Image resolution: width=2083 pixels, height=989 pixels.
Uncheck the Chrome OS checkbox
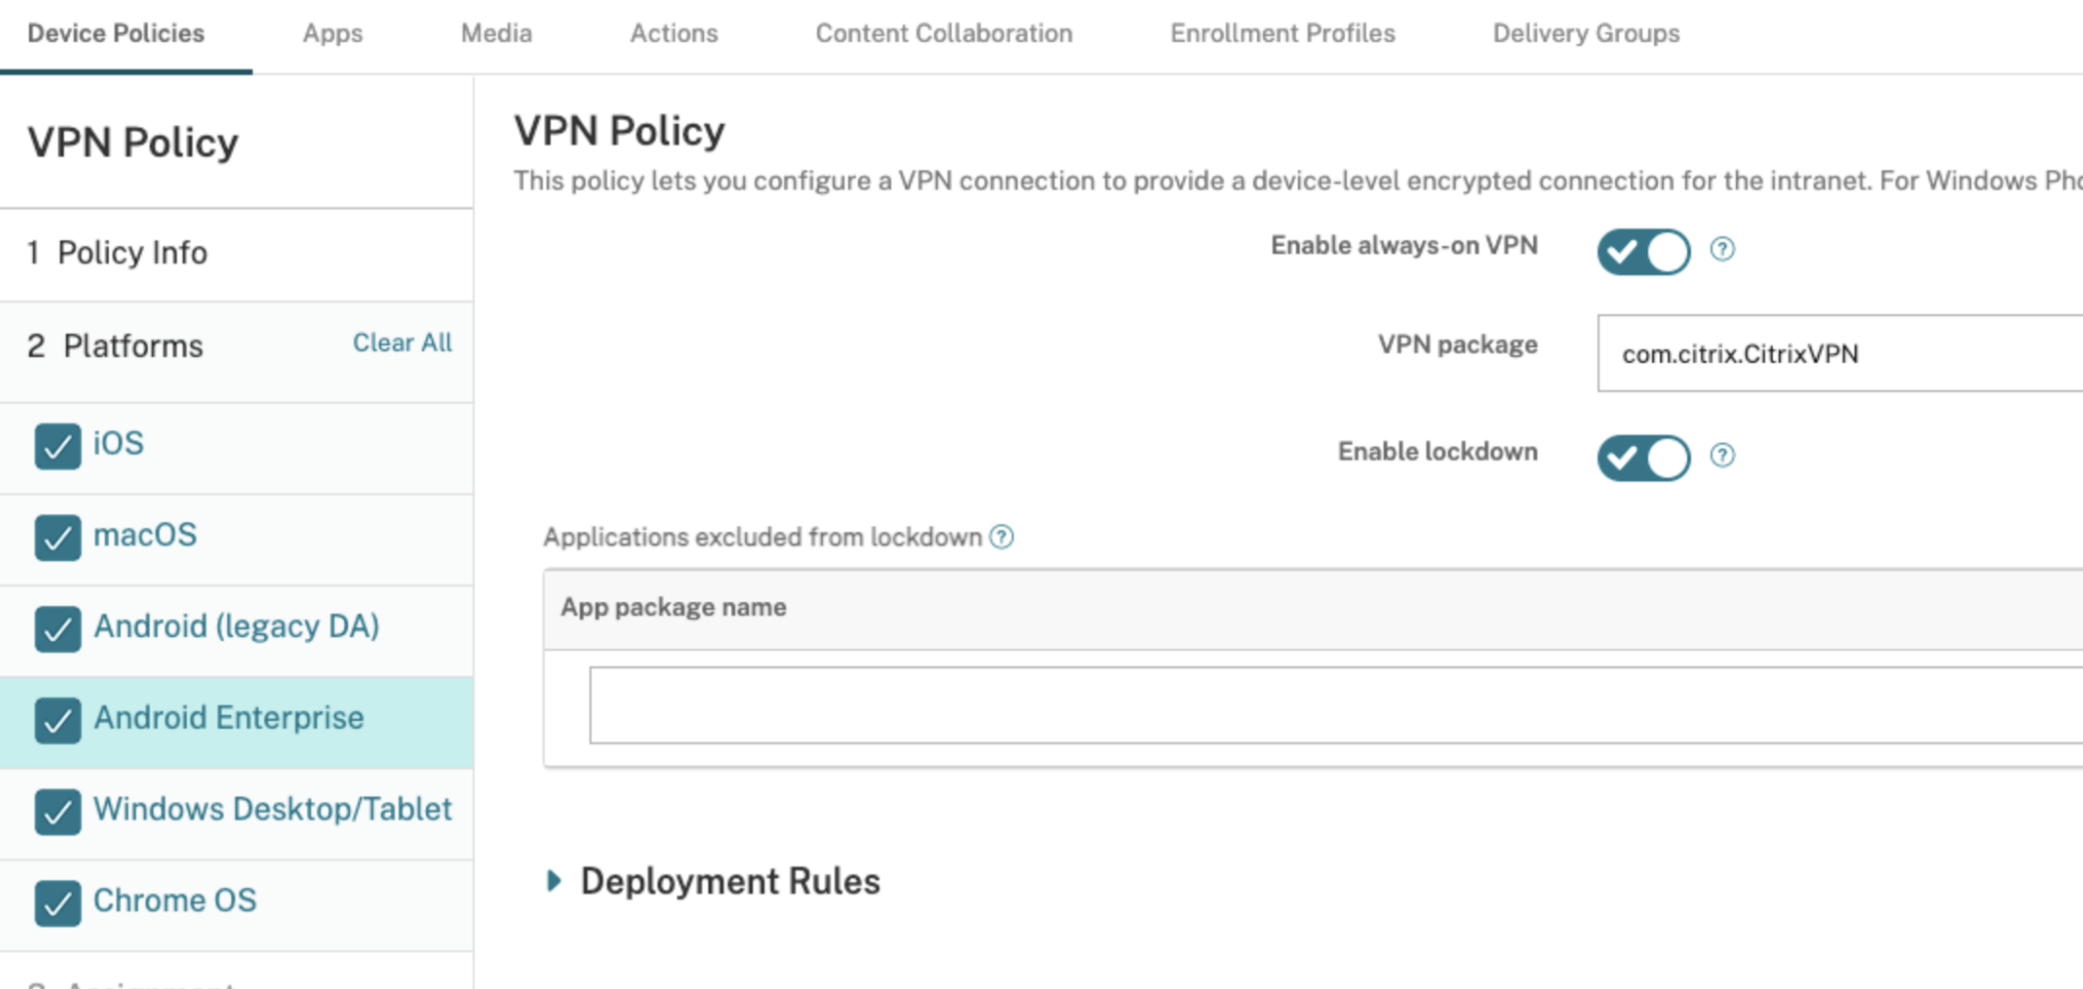click(x=58, y=903)
